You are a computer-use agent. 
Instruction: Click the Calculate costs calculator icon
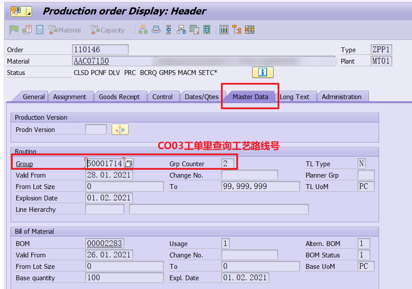pyautogui.click(x=40, y=29)
